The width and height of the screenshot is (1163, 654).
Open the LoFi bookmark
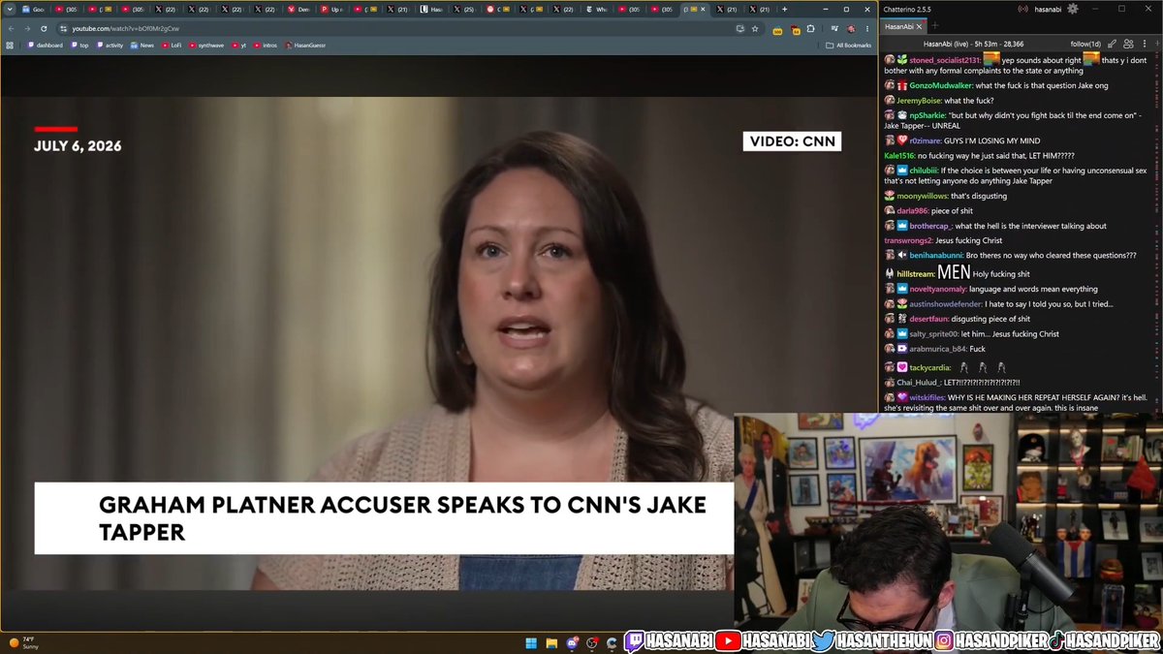pos(171,46)
